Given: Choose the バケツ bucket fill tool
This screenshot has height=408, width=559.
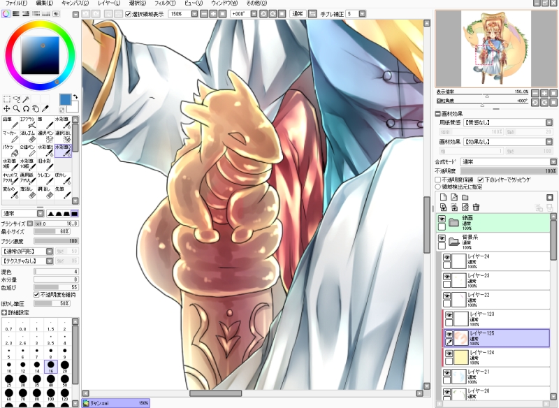Looking at the screenshot, I should tap(10, 151).
